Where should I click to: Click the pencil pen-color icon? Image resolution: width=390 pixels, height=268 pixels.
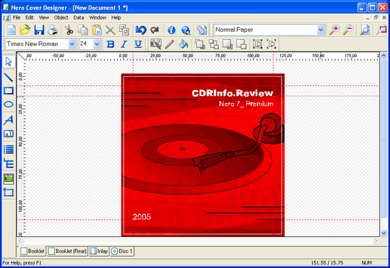(x=169, y=44)
